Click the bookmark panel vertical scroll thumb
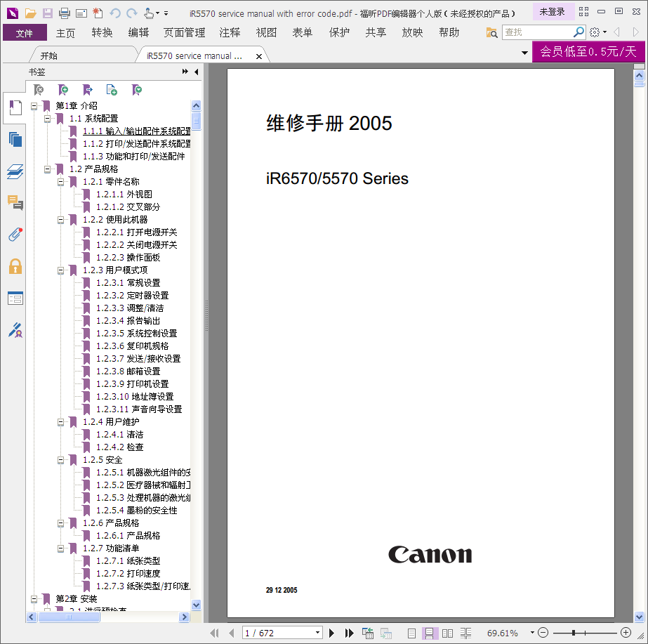The image size is (648, 644). click(x=197, y=121)
